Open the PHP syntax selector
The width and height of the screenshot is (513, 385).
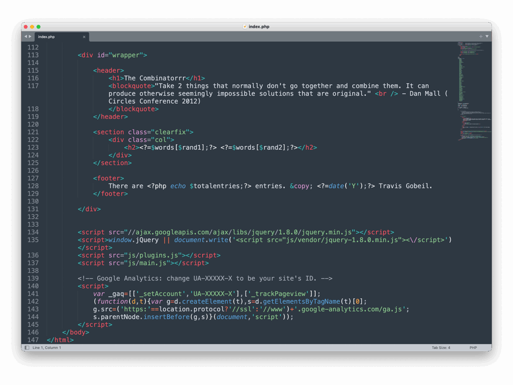[x=473, y=348]
